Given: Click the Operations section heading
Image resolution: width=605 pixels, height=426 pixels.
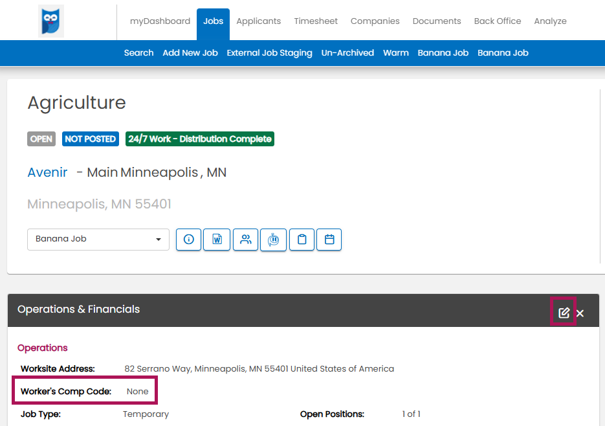Looking at the screenshot, I should pyautogui.click(x=43, y=348).
